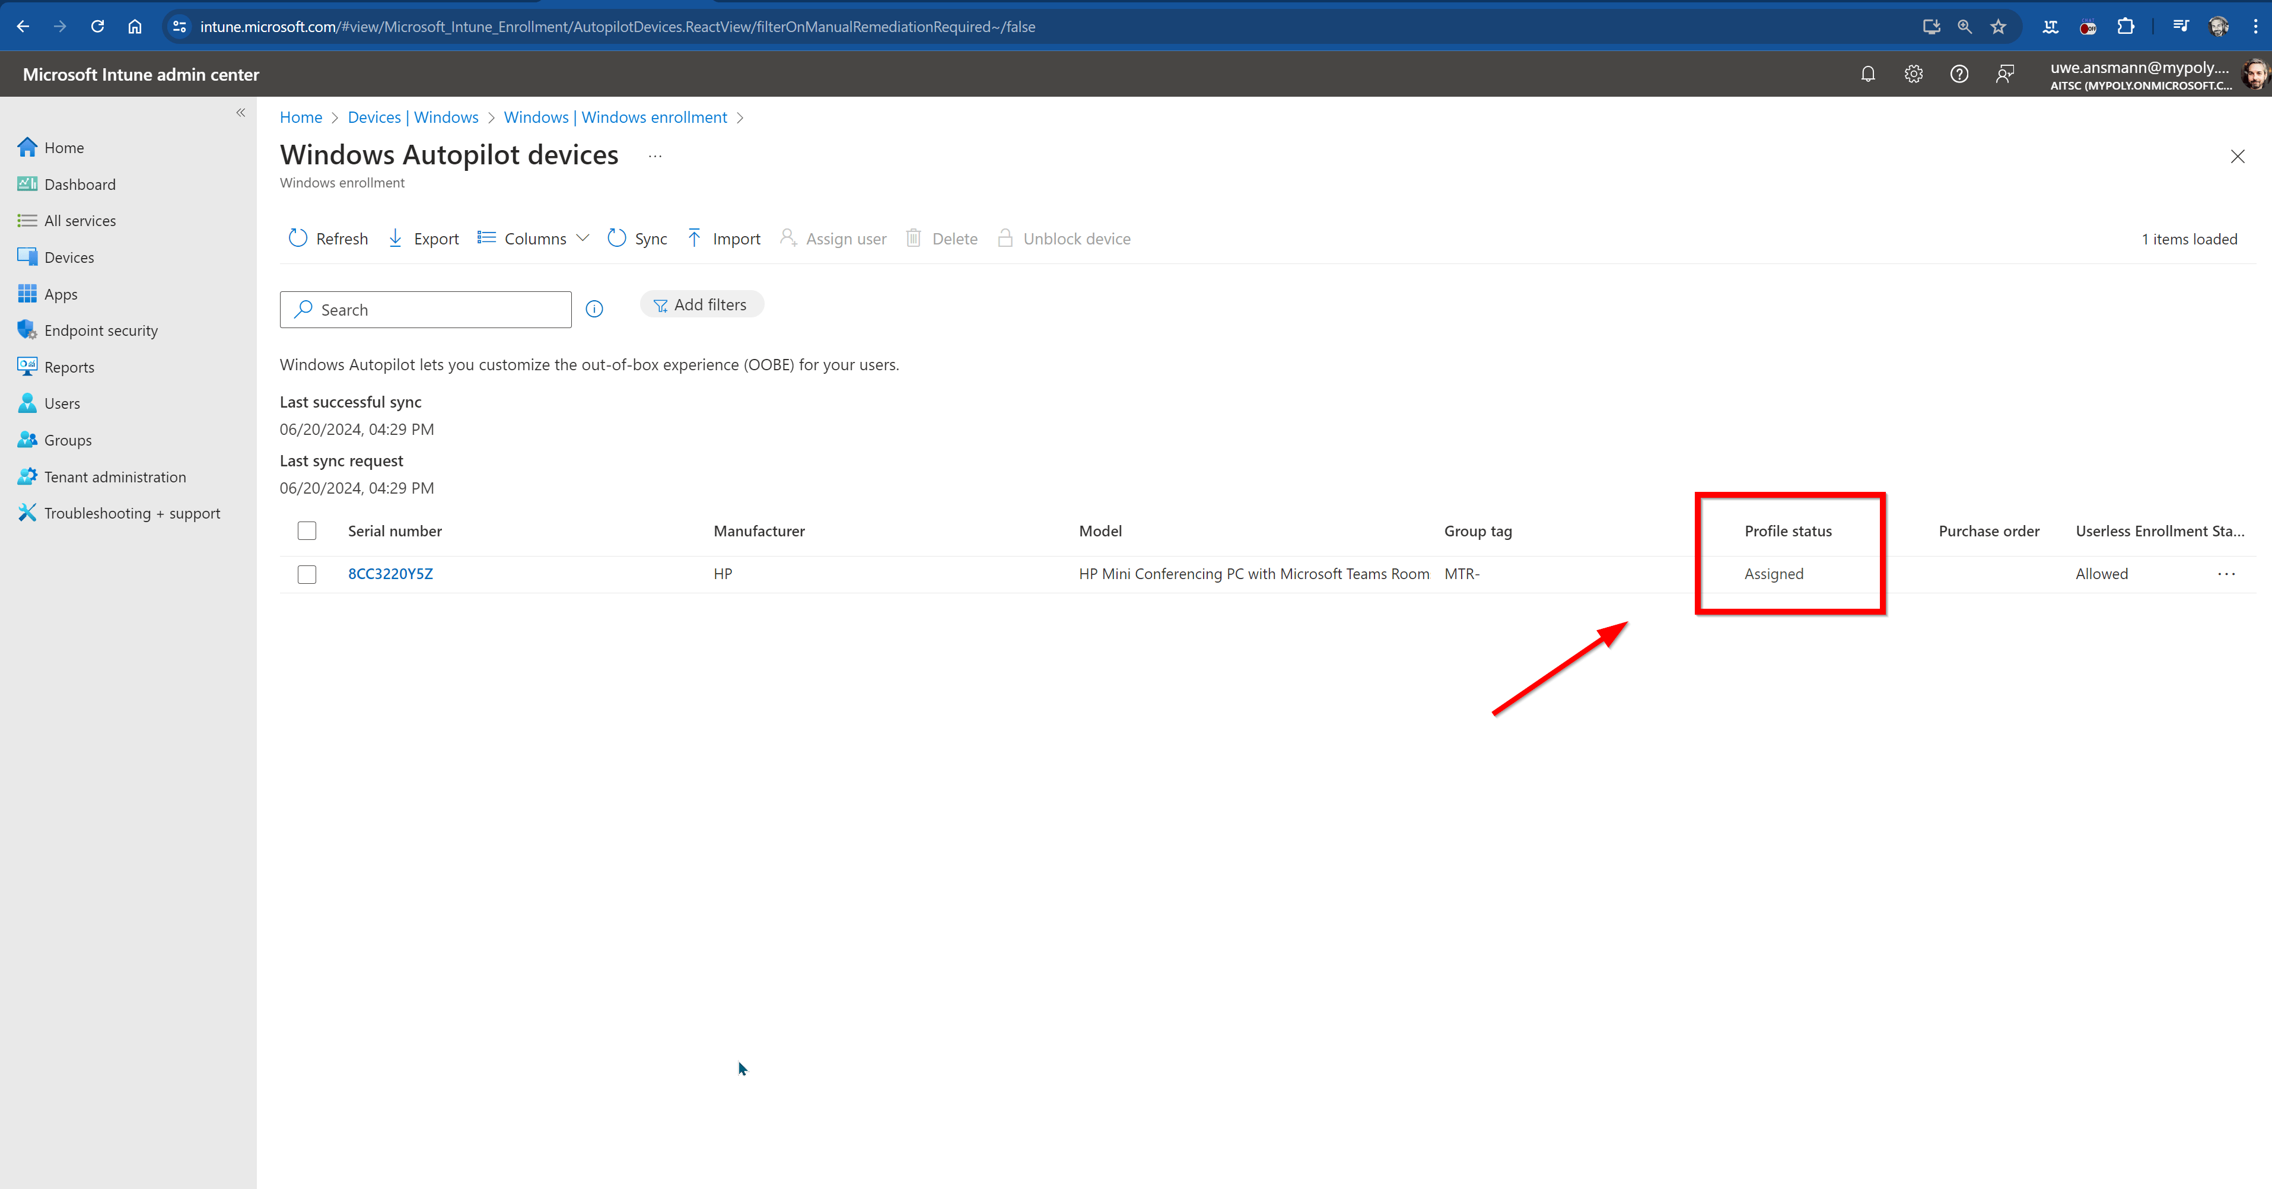
Task: Open Endpoint security in sidebar
Action: point(100,330)
